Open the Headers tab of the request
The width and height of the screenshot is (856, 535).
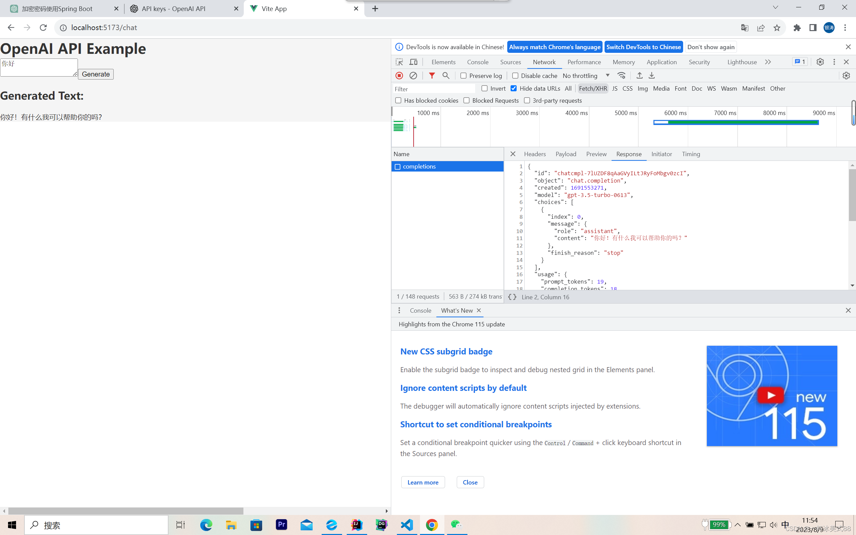[x=534, y=154]
